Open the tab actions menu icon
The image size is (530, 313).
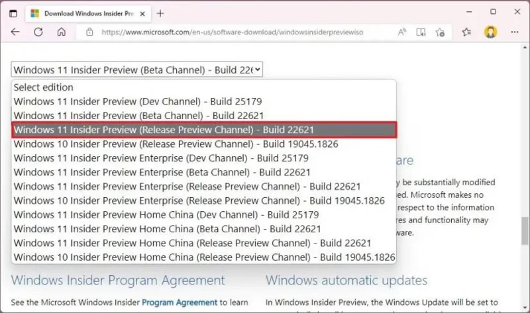(x=13, y=13)
